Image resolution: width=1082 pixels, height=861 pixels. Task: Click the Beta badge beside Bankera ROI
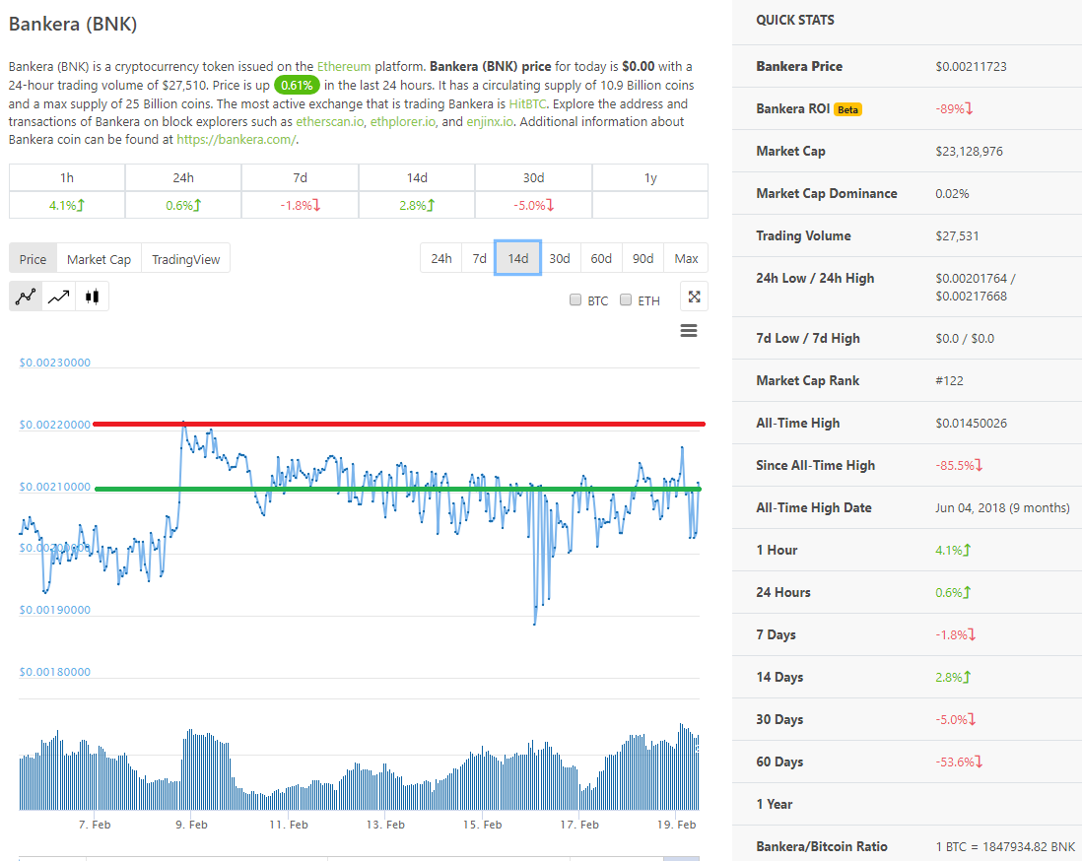coord(847,109)
